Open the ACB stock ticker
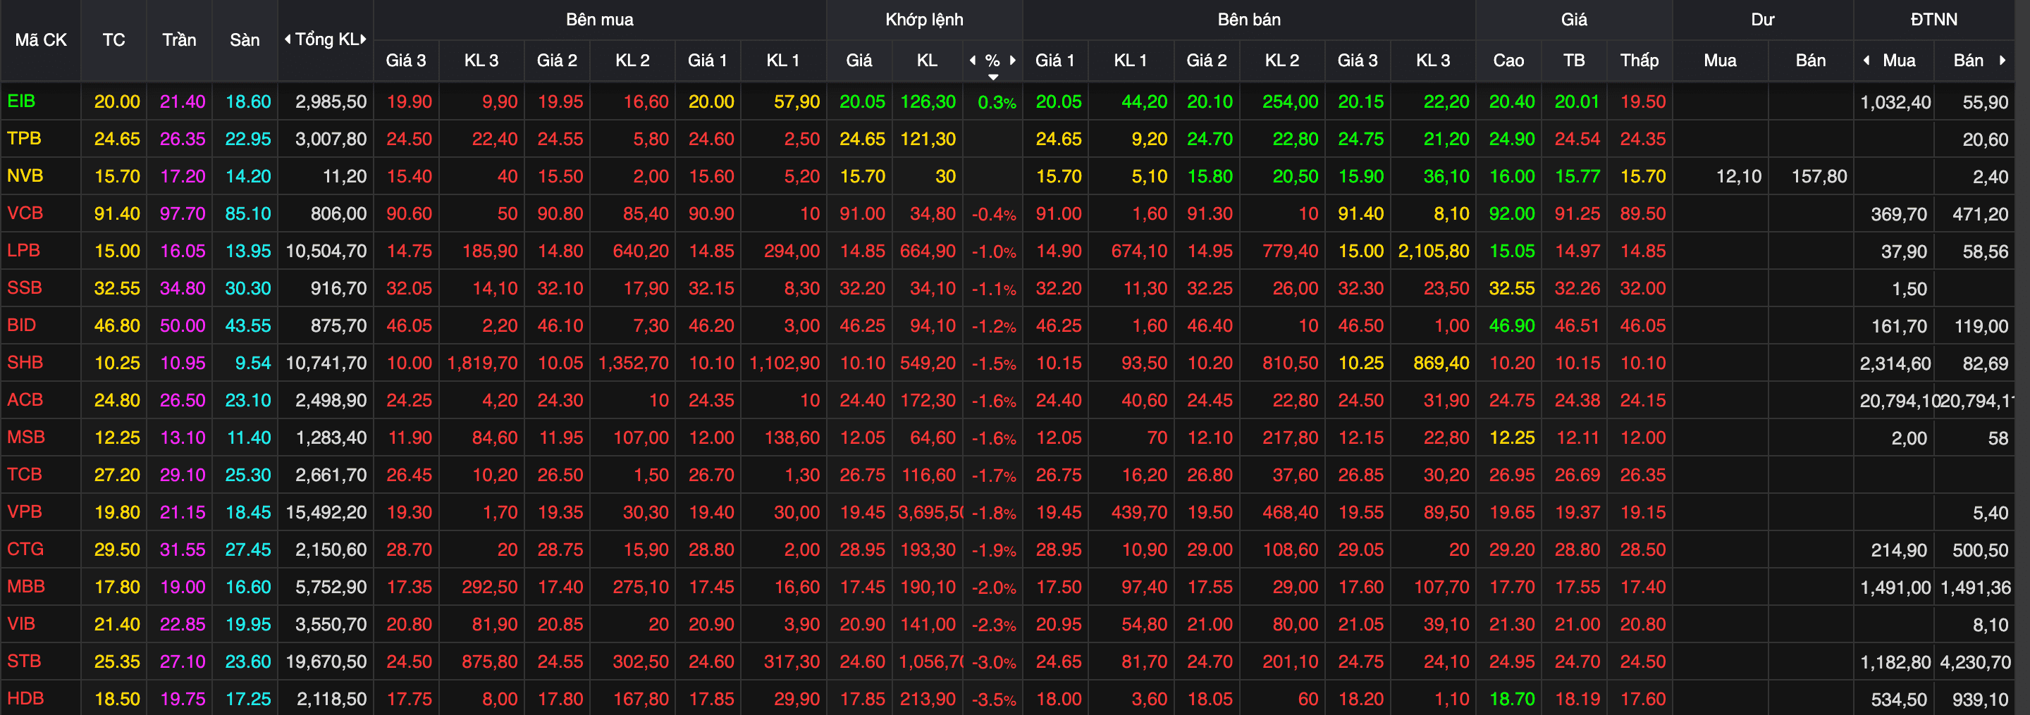 pos(25,399)
